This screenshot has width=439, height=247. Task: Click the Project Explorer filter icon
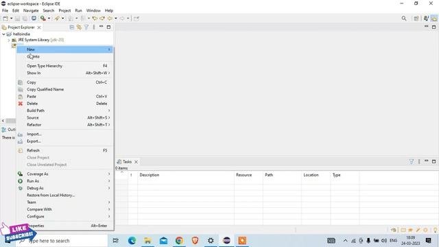coord(86,27)
